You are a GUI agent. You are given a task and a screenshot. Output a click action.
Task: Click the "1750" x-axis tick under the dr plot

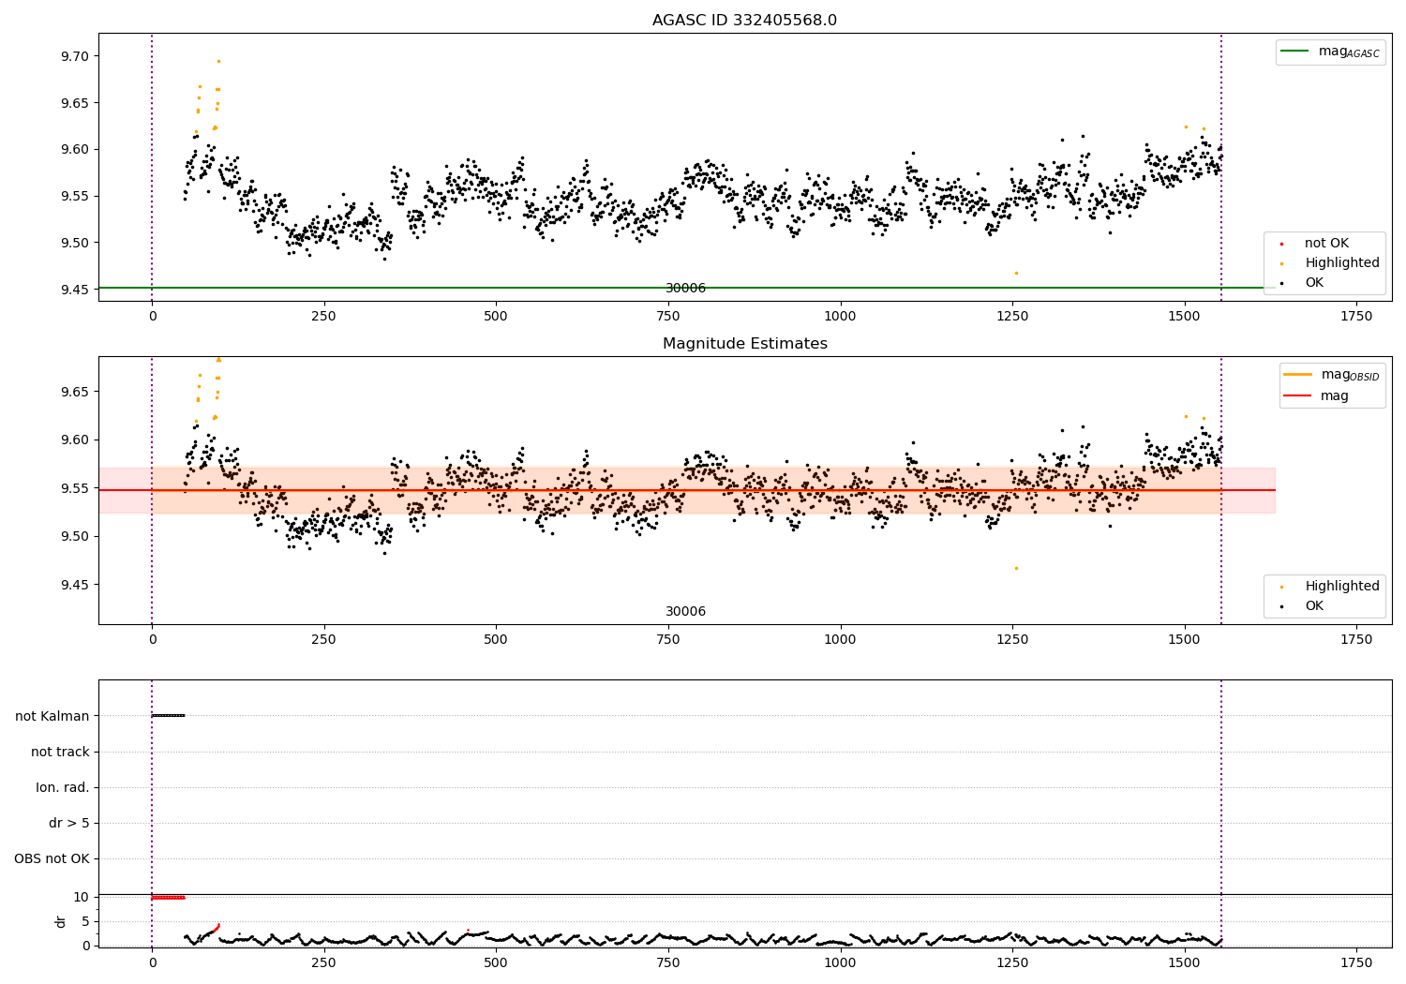click(x=1356, y=962)
